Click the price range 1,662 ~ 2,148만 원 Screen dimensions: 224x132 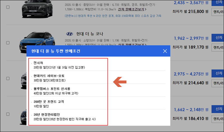(191, 110)
